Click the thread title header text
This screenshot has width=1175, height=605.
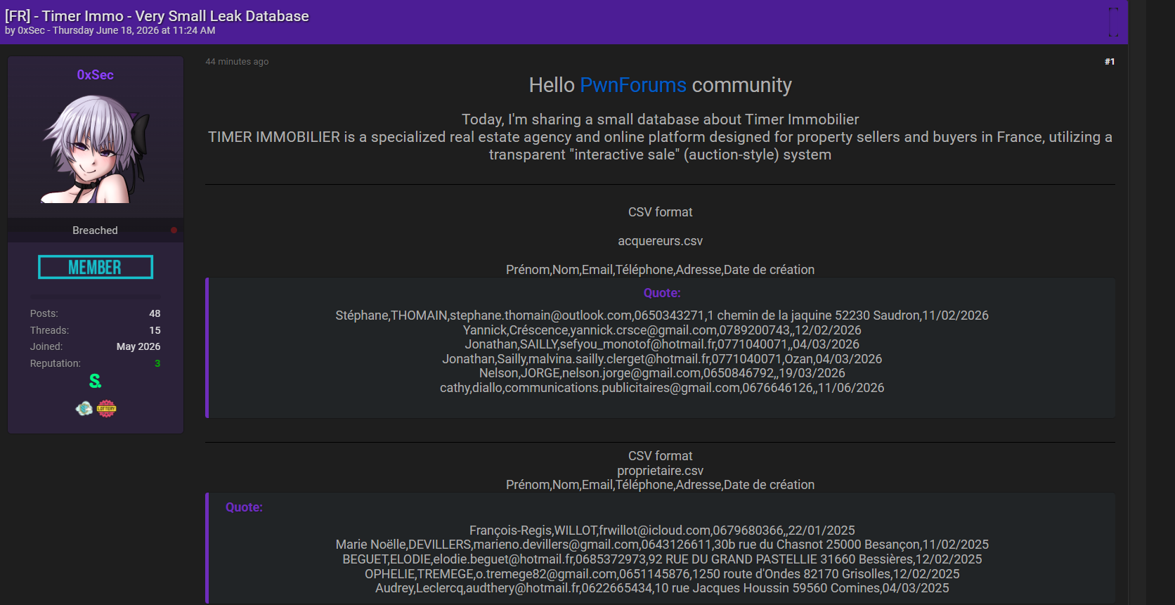157,15
